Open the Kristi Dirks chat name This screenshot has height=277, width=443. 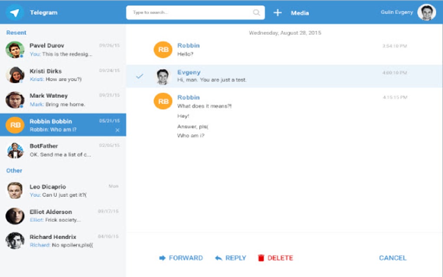click(46, 71)
